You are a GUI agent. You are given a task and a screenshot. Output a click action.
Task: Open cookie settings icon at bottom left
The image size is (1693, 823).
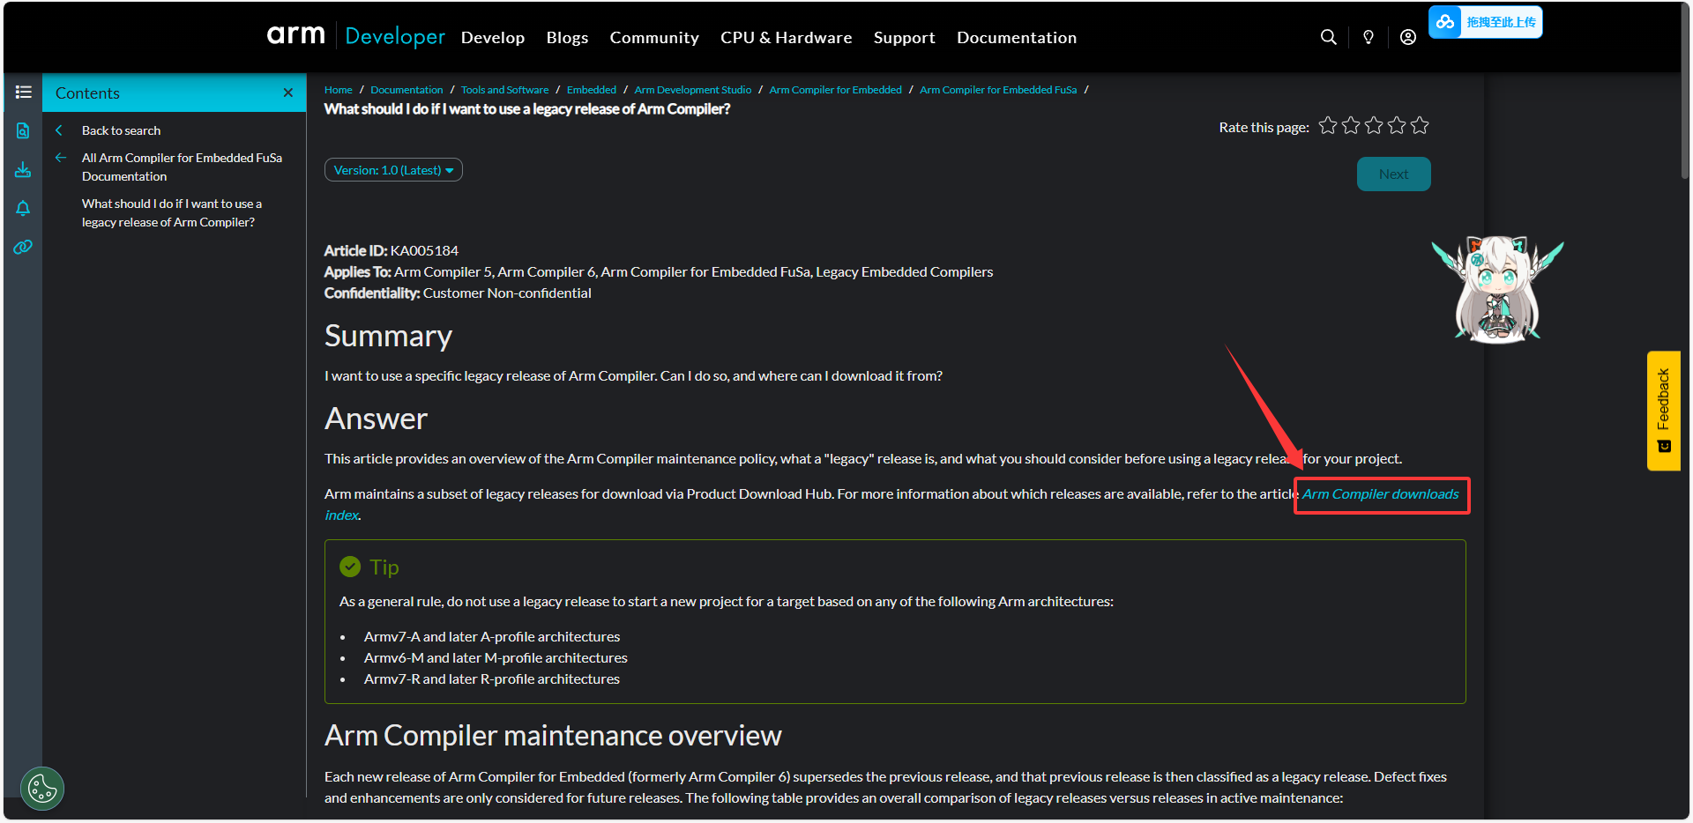(x=42, y=789)
